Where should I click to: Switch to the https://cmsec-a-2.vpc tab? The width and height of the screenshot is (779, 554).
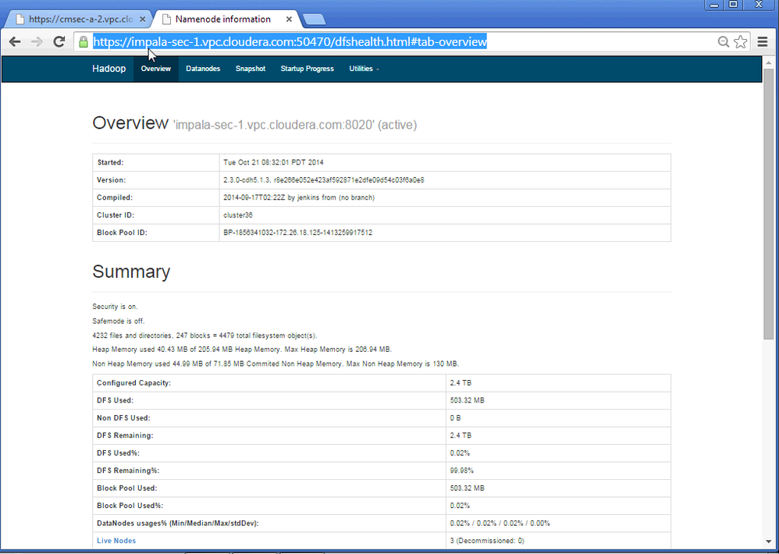point(80,20)
